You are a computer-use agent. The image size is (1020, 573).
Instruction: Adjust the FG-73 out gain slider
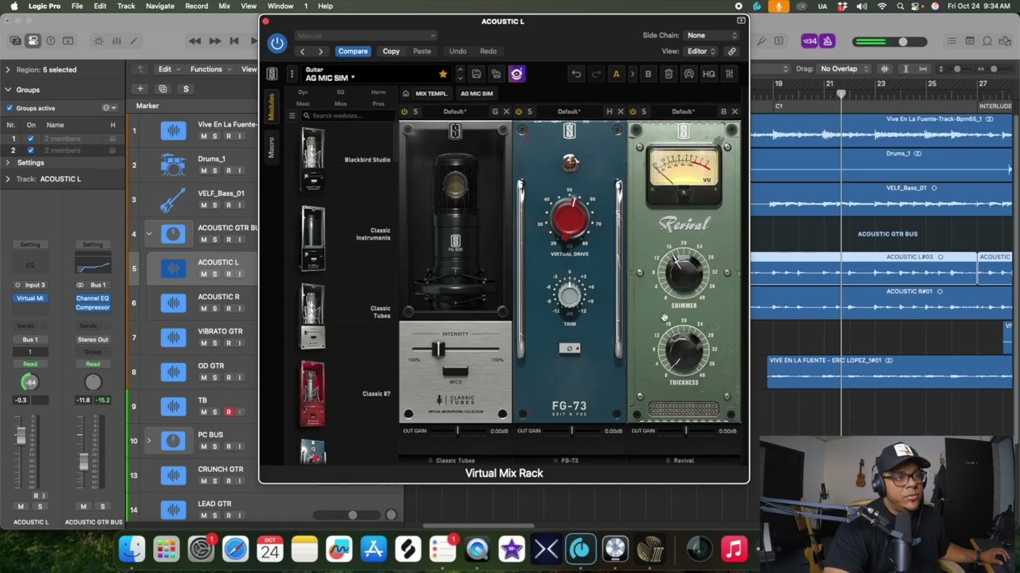click(571, 431)
